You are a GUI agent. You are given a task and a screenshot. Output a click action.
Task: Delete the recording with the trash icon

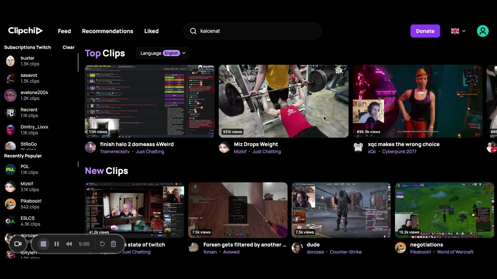113,244
